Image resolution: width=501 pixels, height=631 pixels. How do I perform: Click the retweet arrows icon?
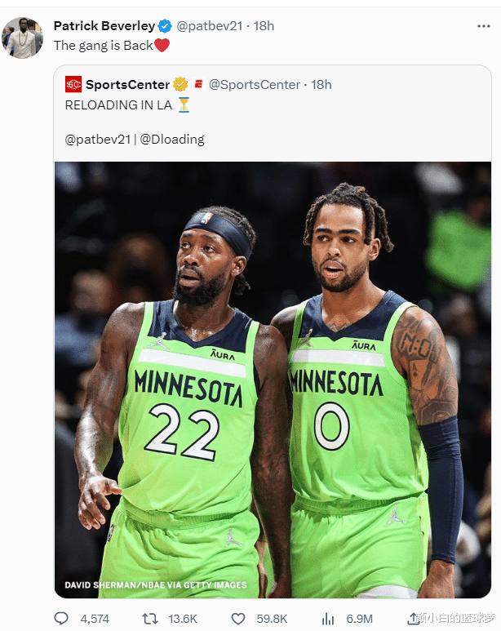[149, 619]
